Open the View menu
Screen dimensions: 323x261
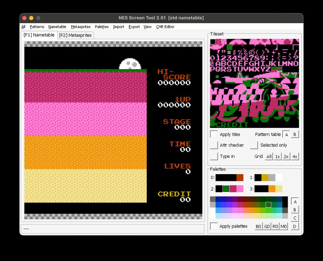coord(148,27)
